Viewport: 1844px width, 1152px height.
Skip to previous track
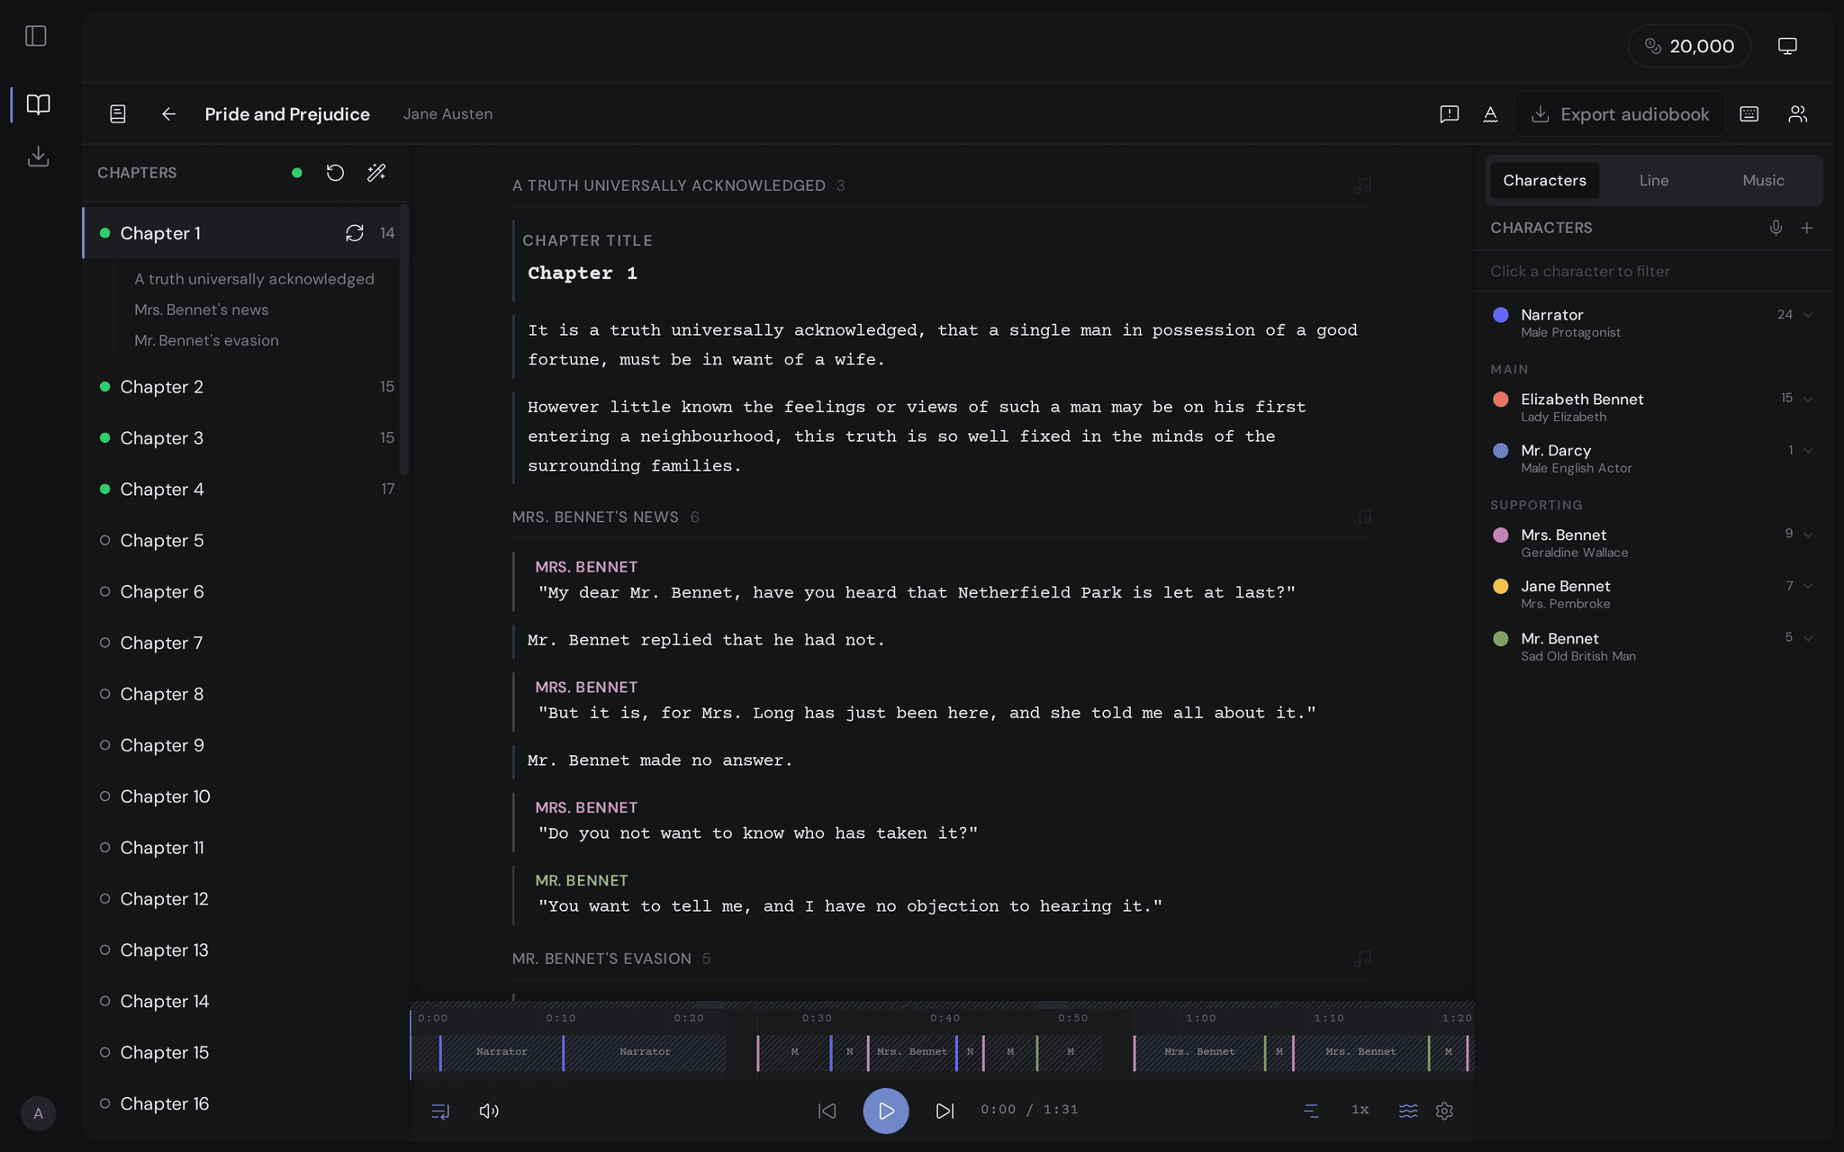827,1111
